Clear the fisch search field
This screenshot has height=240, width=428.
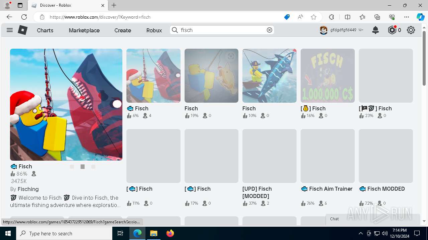click(x=270, y=30)
